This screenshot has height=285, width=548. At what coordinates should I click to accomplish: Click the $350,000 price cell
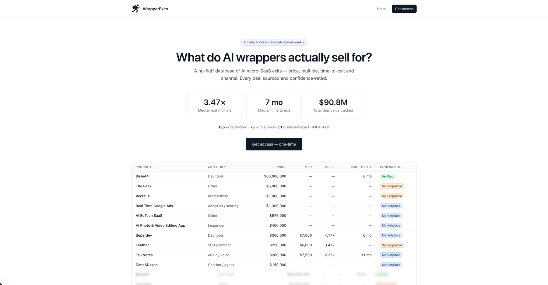point(278,235)
